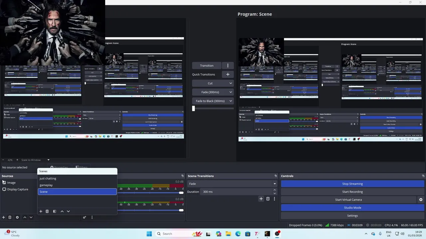
Task: Click the Cut quick transition button
Action: (x=210, y=83)
